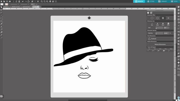This screenshot has width=180, height=101.
Task: Select the dotted circle rhinestone effect
Action: pos(157,18)
